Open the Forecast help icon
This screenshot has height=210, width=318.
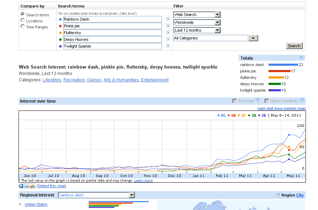pos(257,100)
